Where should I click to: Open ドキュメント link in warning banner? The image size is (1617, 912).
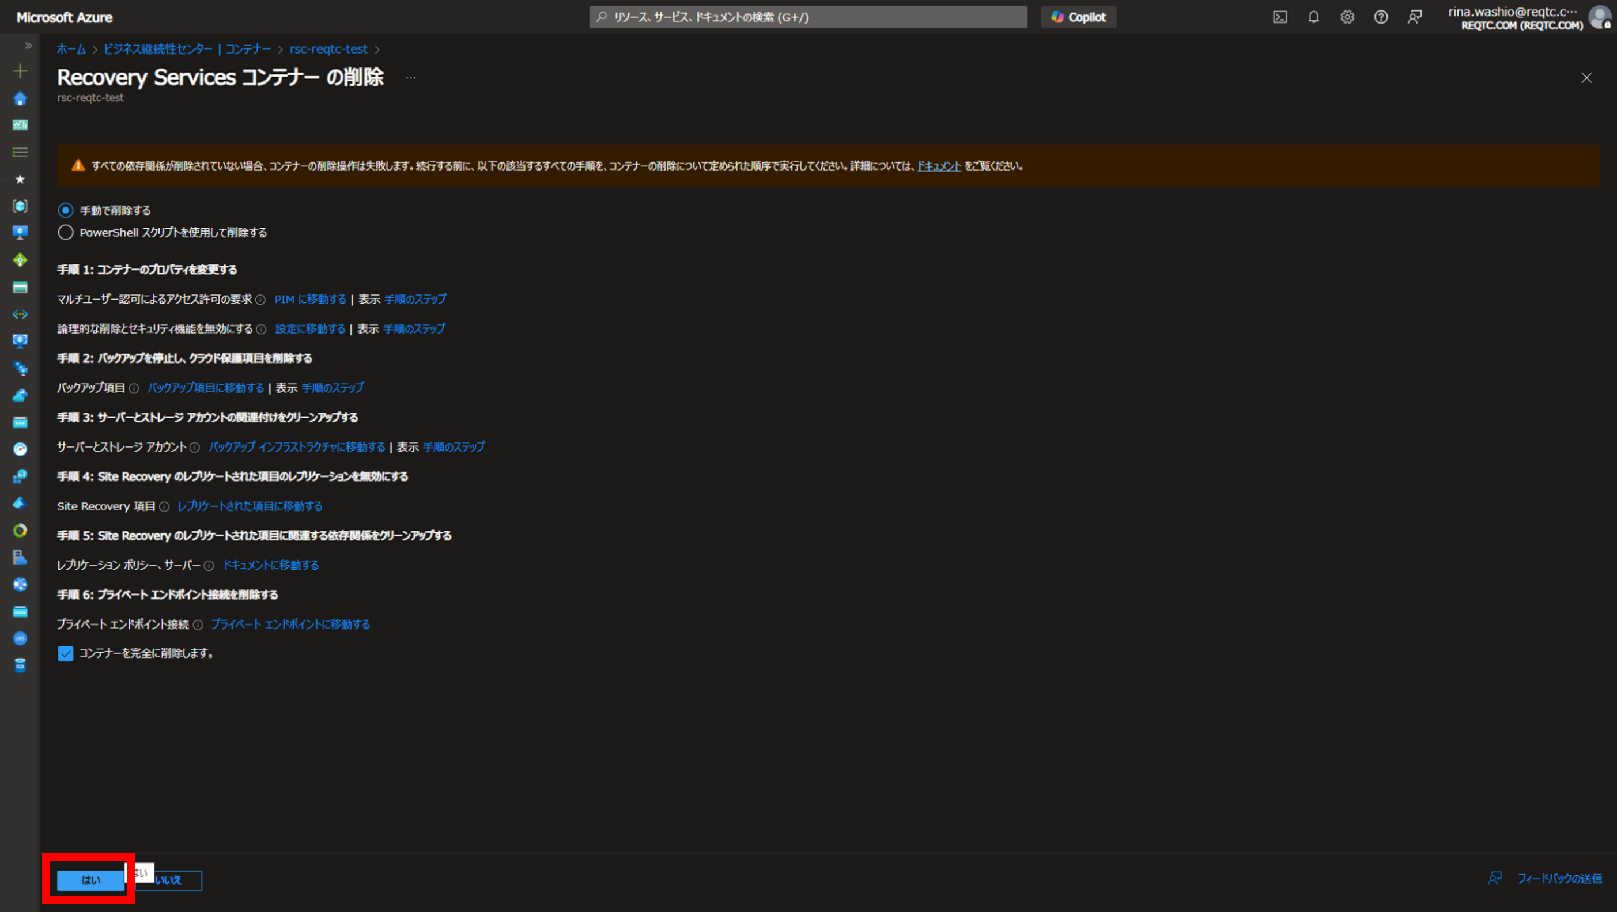click(x=938, y=166)
